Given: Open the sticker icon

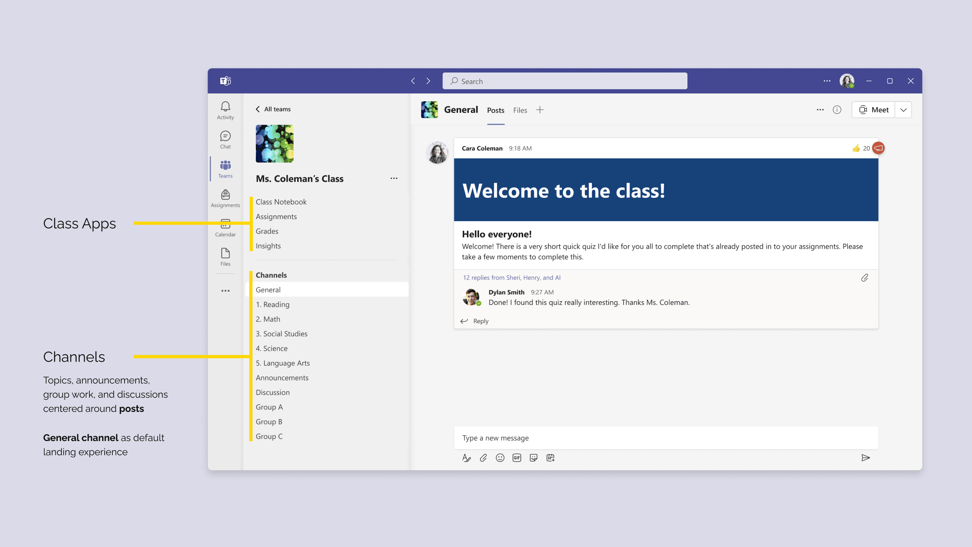Looking at the screenshot, I should [x=534, y=458].
